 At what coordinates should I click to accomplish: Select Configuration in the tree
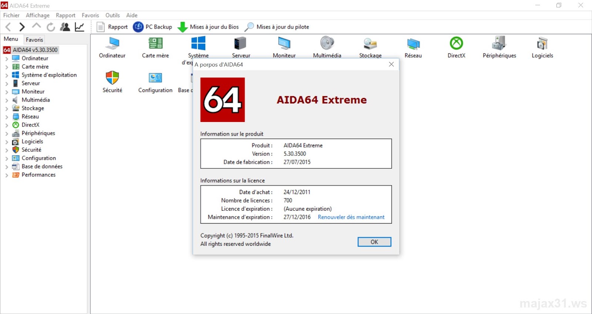(x=38, y=158)
